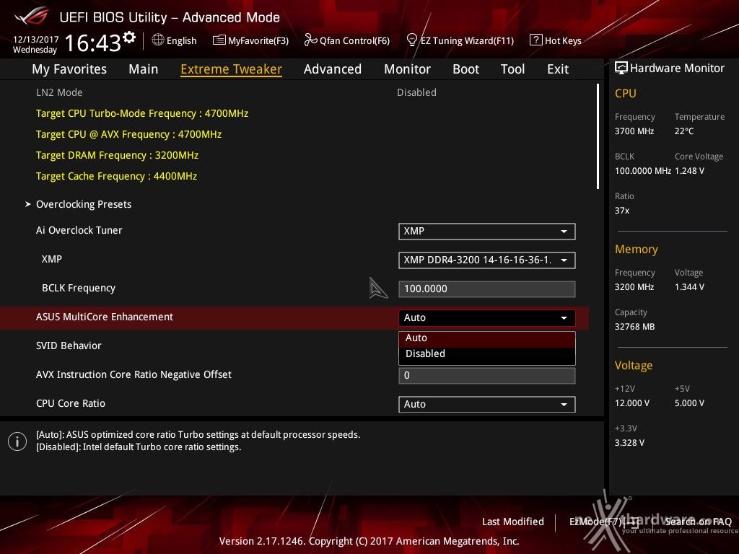Start EZ Tuning Wizard(F11)
This screenshot has height=554, width=739.
point(467,40)
